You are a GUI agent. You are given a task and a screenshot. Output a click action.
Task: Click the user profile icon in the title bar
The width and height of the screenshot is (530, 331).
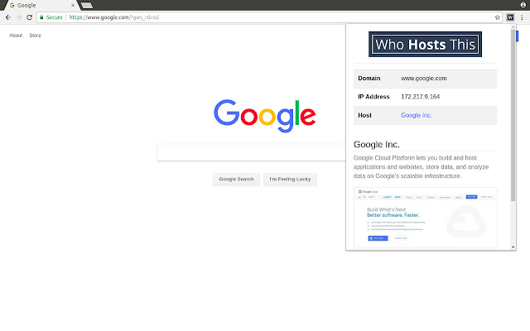[523, 5]
